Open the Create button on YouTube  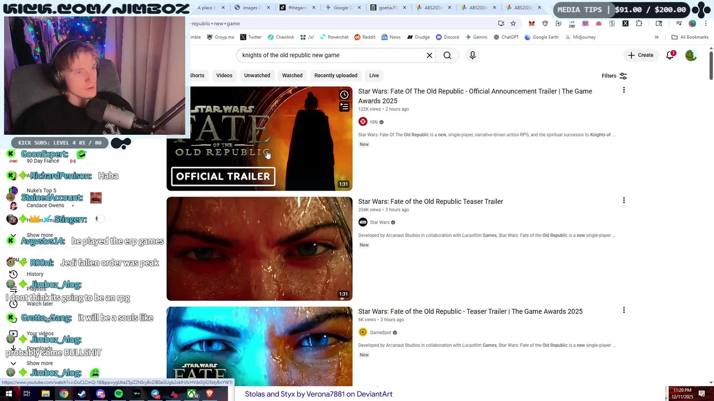[x=640, y=55]
